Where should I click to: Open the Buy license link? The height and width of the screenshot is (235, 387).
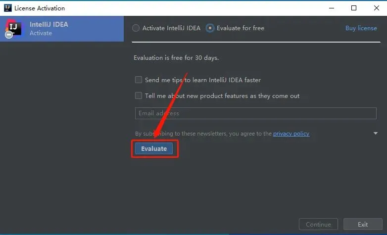361,28
